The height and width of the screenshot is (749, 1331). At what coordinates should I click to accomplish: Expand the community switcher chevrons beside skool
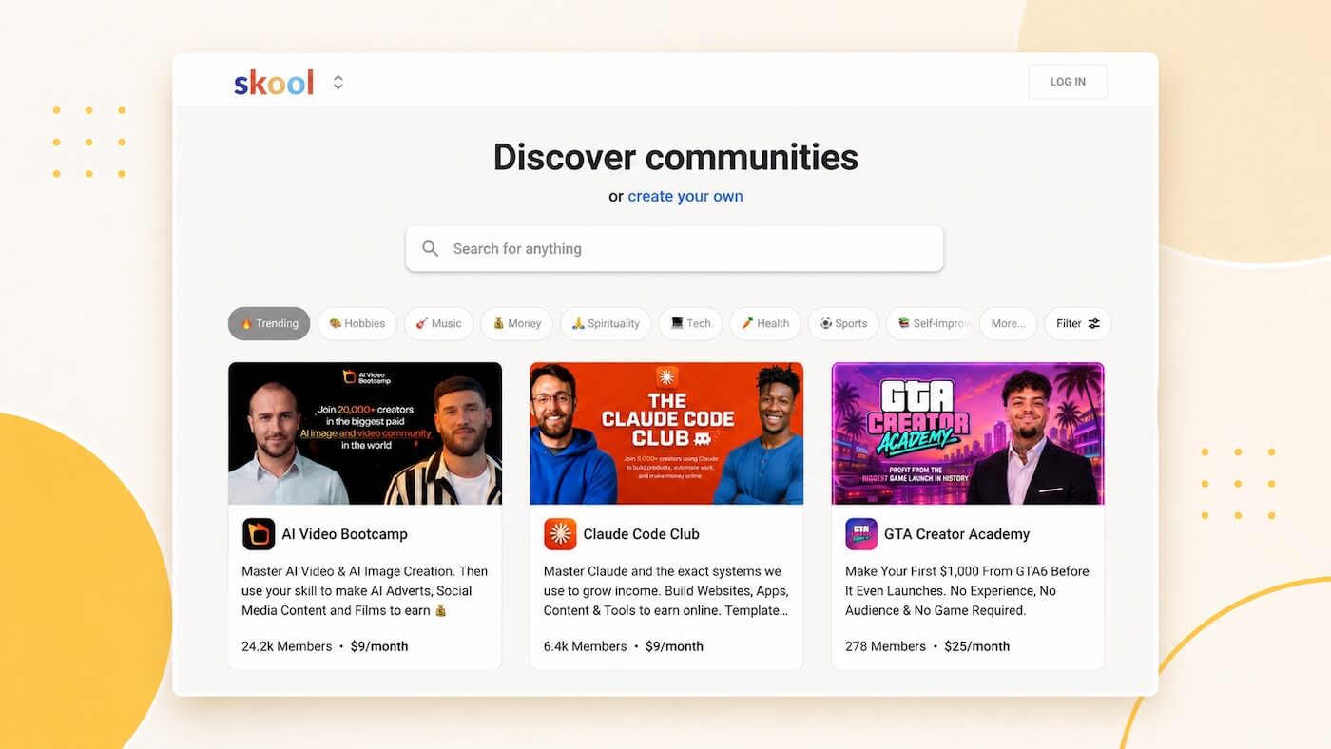coord(338,83)
